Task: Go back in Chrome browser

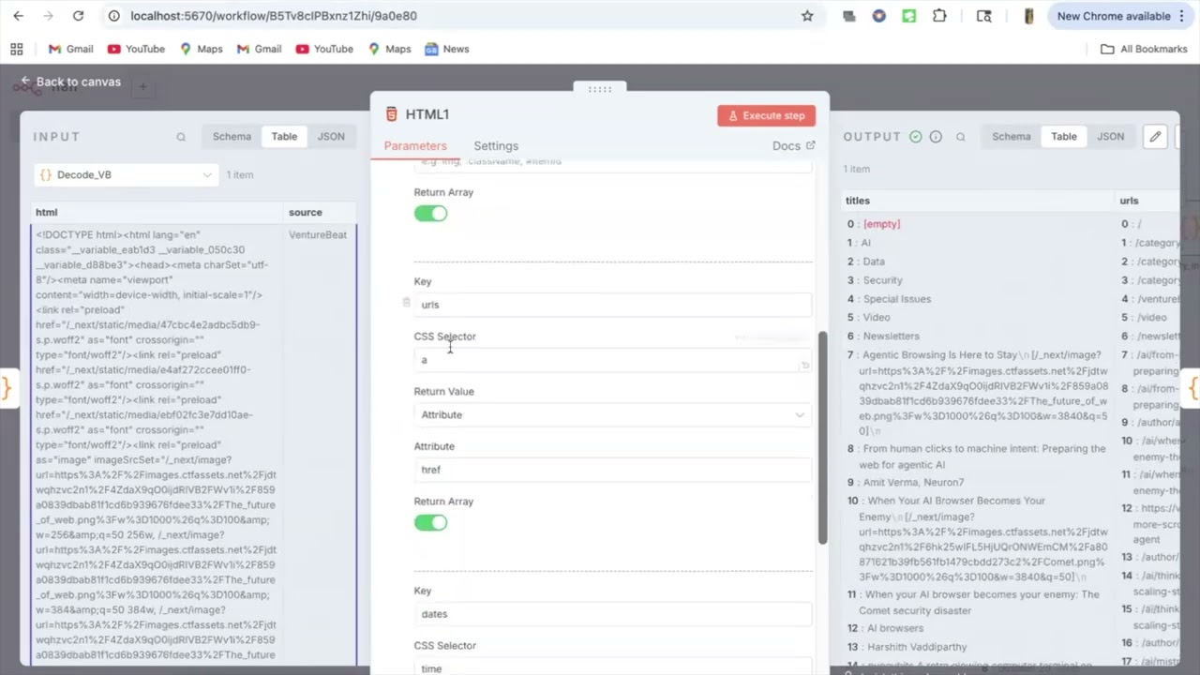Action: point(18,16)
